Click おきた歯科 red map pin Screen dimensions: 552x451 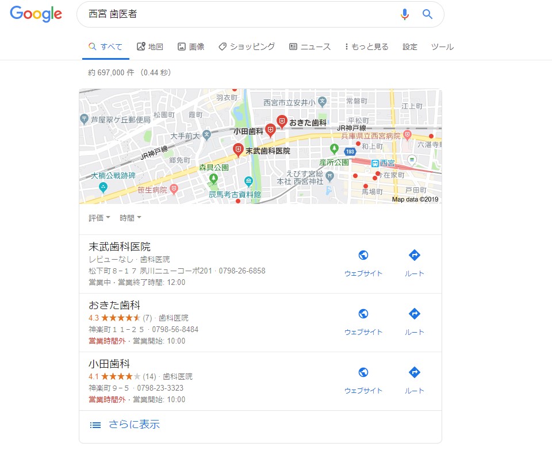(x=282, y=122)
